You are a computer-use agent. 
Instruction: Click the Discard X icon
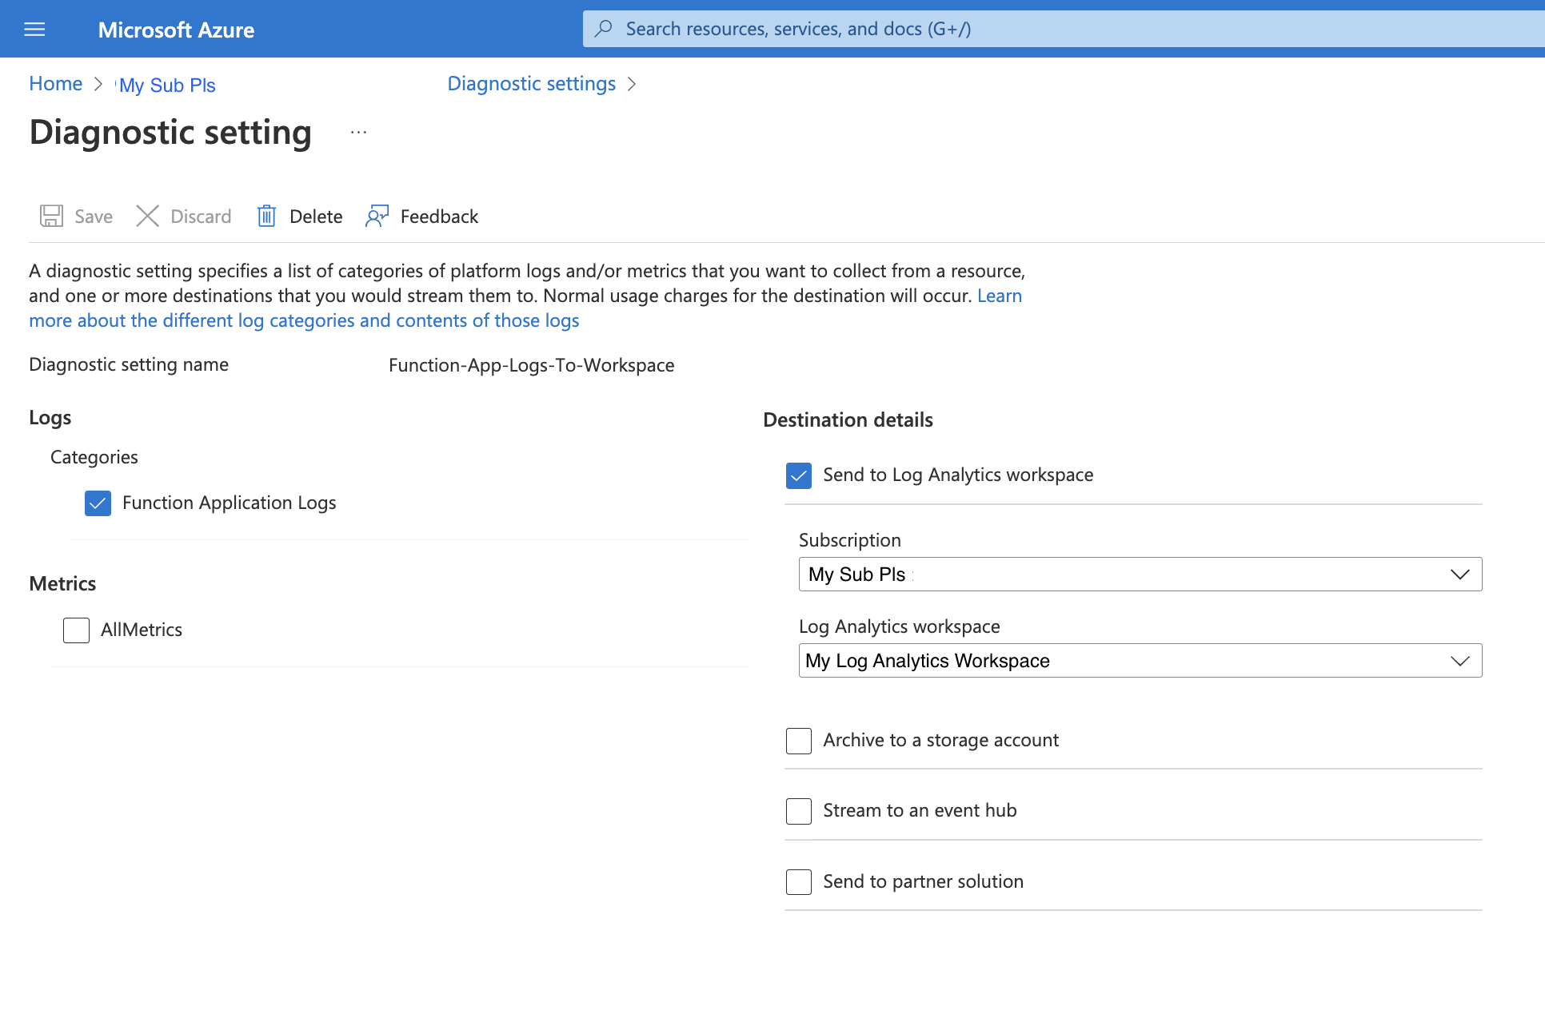147,216
